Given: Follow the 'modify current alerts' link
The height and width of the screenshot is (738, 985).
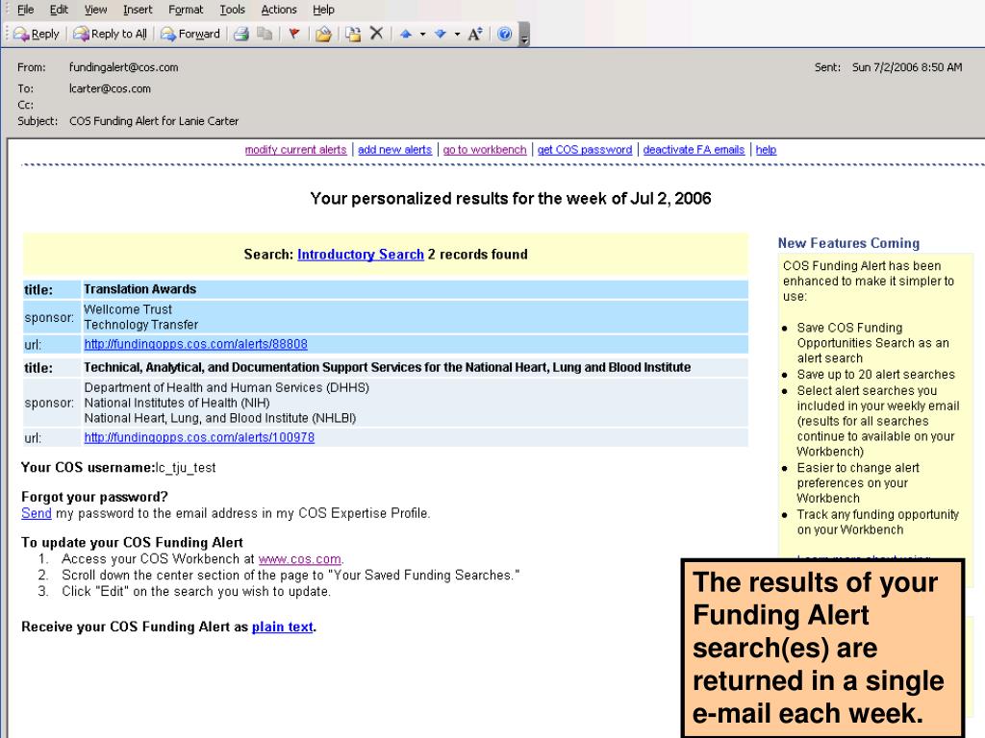Looking at the screenshot, I should (x=296, y=149).
